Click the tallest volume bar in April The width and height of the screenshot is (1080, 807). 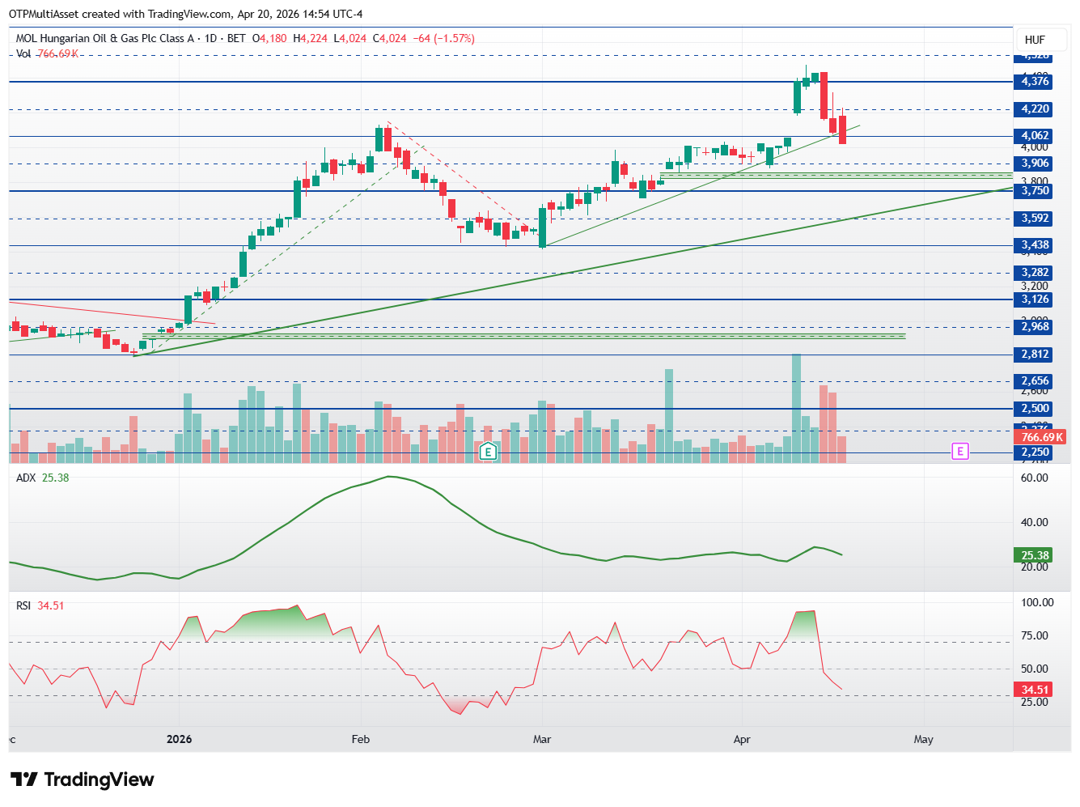(796, 409)
